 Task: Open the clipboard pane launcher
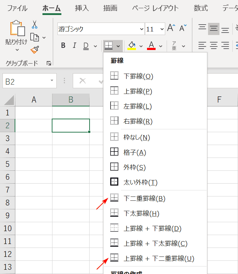[49, 63]
